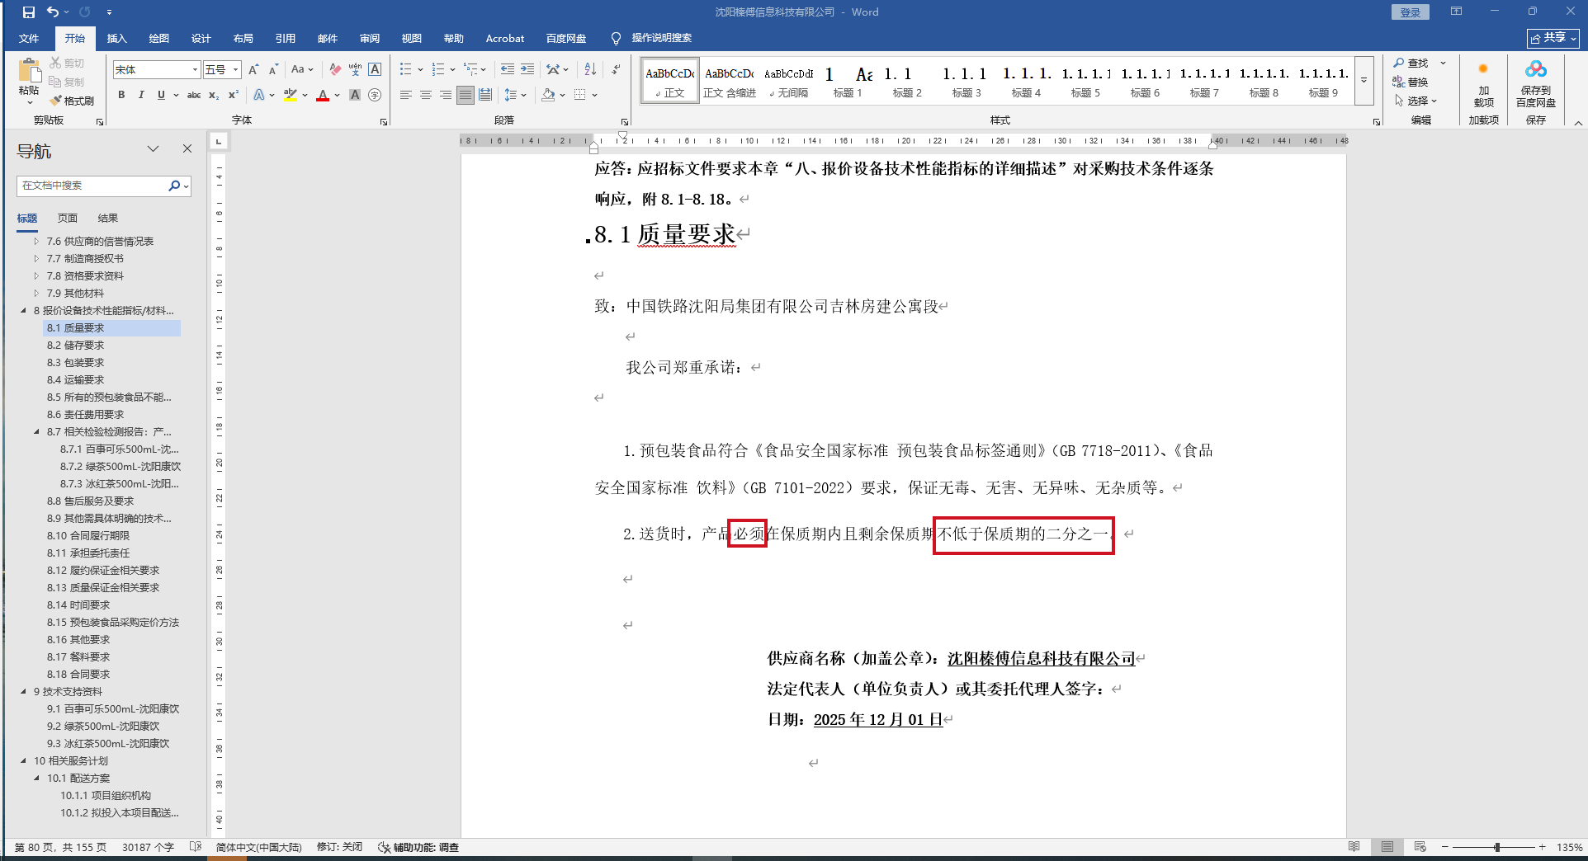Click the 替换 replace button
The width and height of the screenshot is (1588, 861).
(x=1411, y=82)
